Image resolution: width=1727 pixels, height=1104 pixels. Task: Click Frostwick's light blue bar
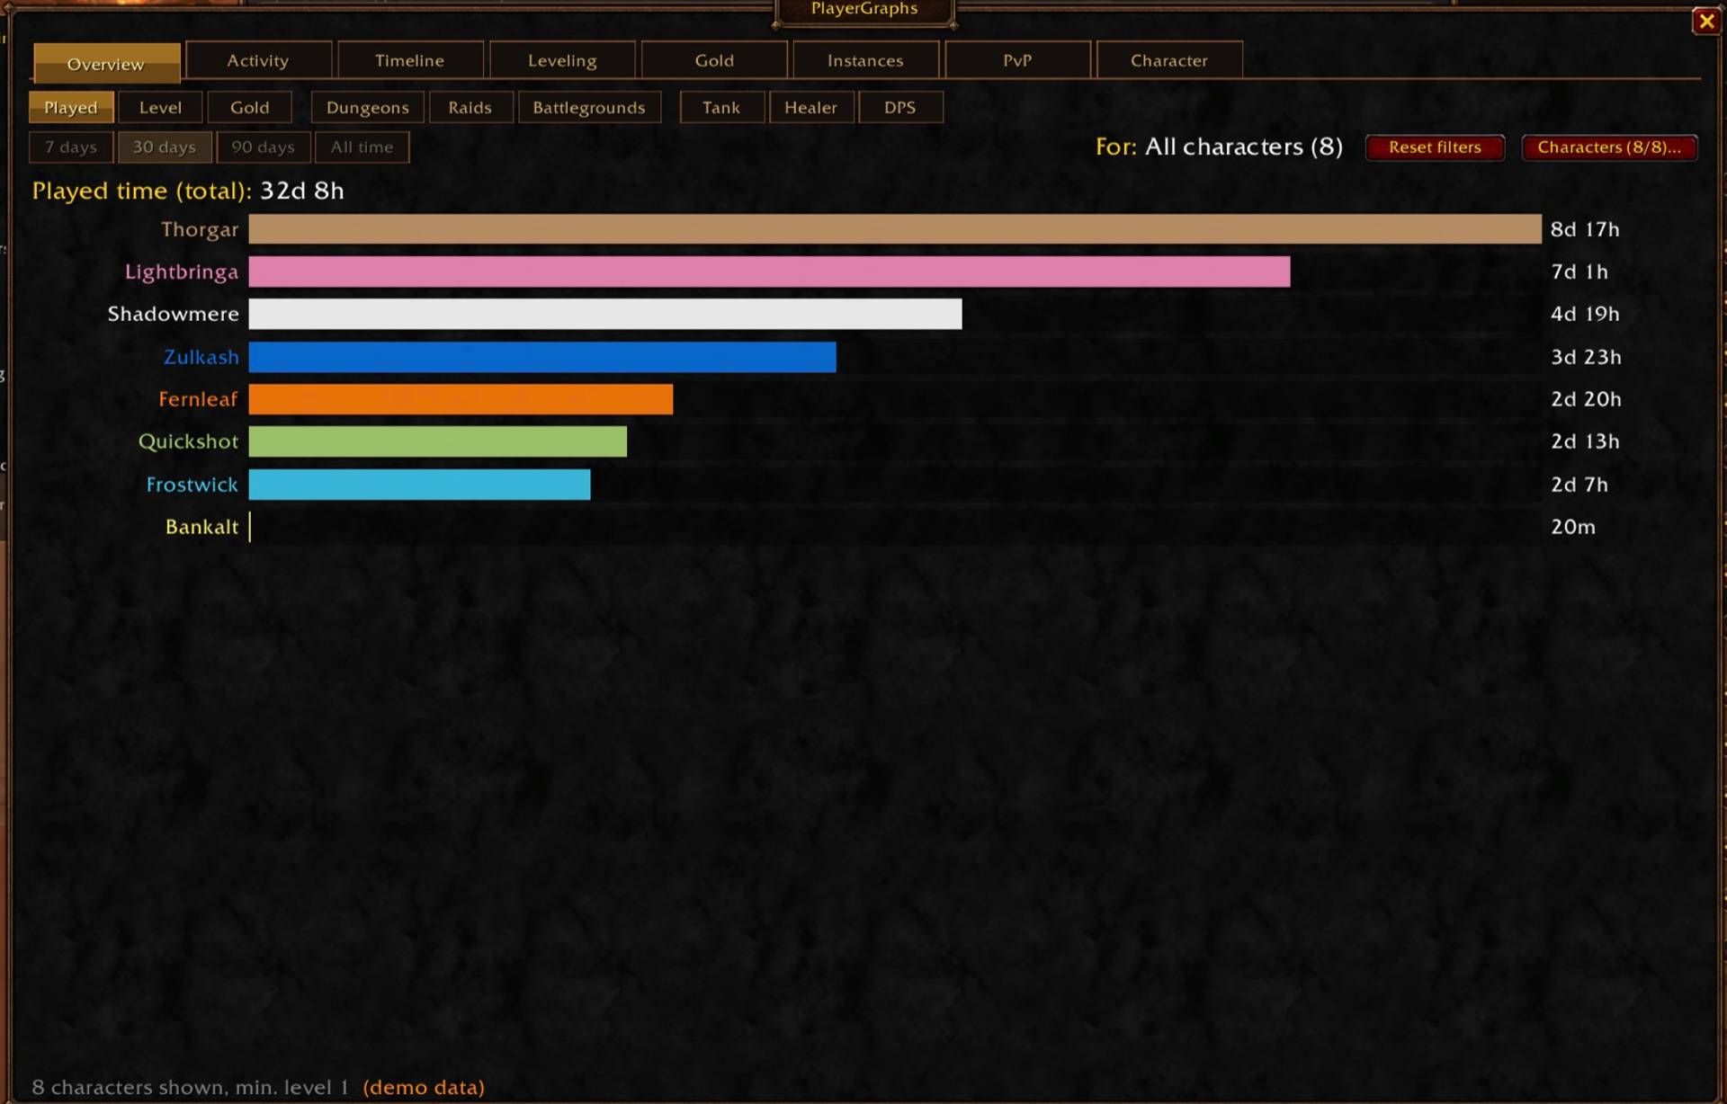click(420, 485)
